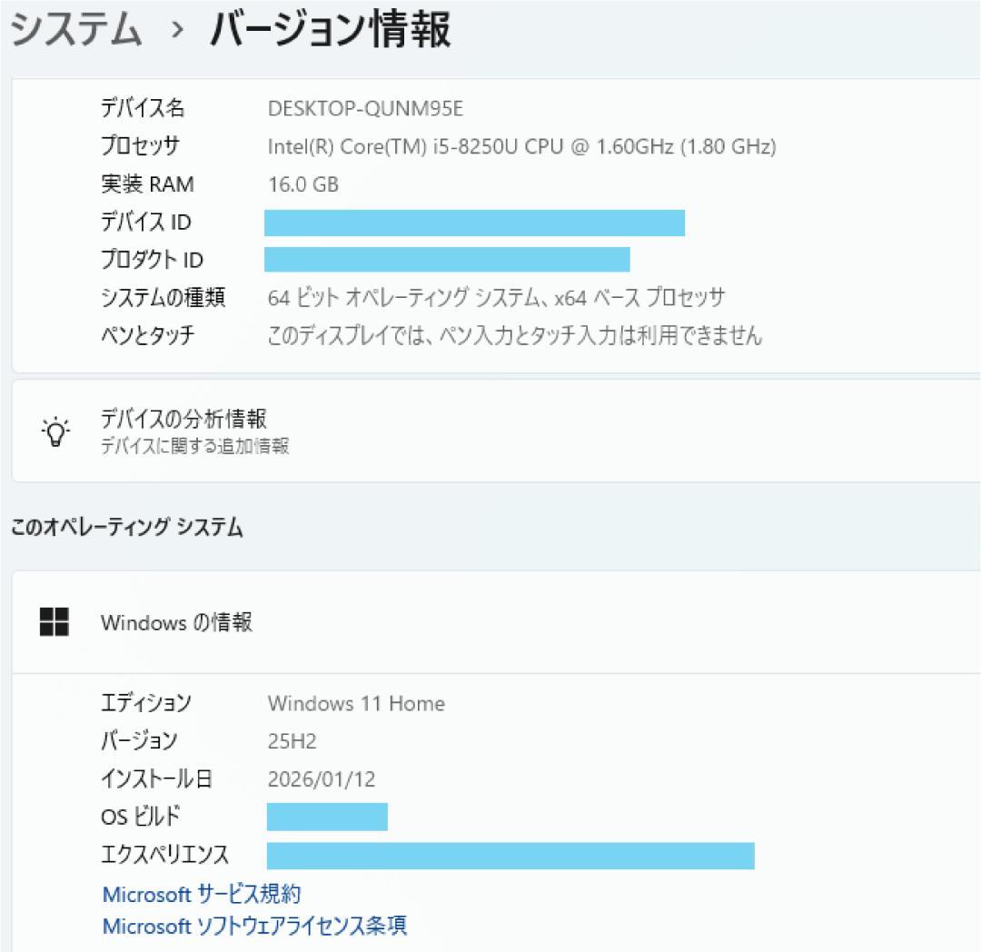Click the プロセッサ entry showing Intel Core i5-8250U
Image resolution: width=981 pixels, height=952 pixels.
coord(522,146)
